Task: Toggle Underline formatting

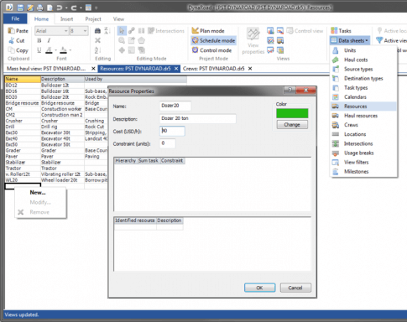Action: tap(39, 50)
